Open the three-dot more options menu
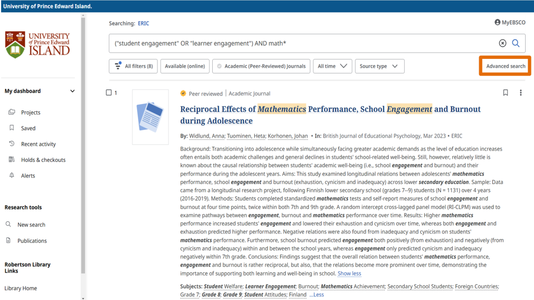534x300 pixels. coord(520,93)
